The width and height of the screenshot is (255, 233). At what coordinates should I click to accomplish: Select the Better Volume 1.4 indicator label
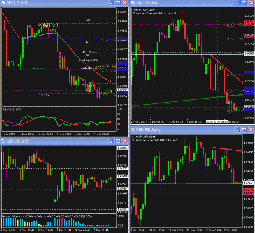[x=47, y=217]
